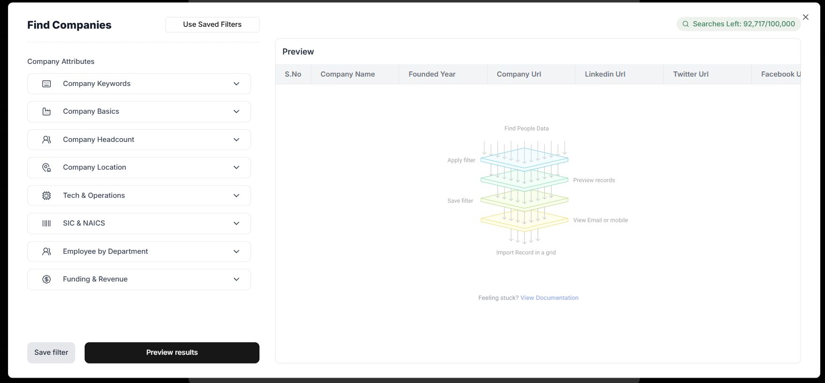Image resolution: width=825 pixels, height=383 pixels.
Task: Click the factory icon beside Company Basics
Action: pos(47,111)
